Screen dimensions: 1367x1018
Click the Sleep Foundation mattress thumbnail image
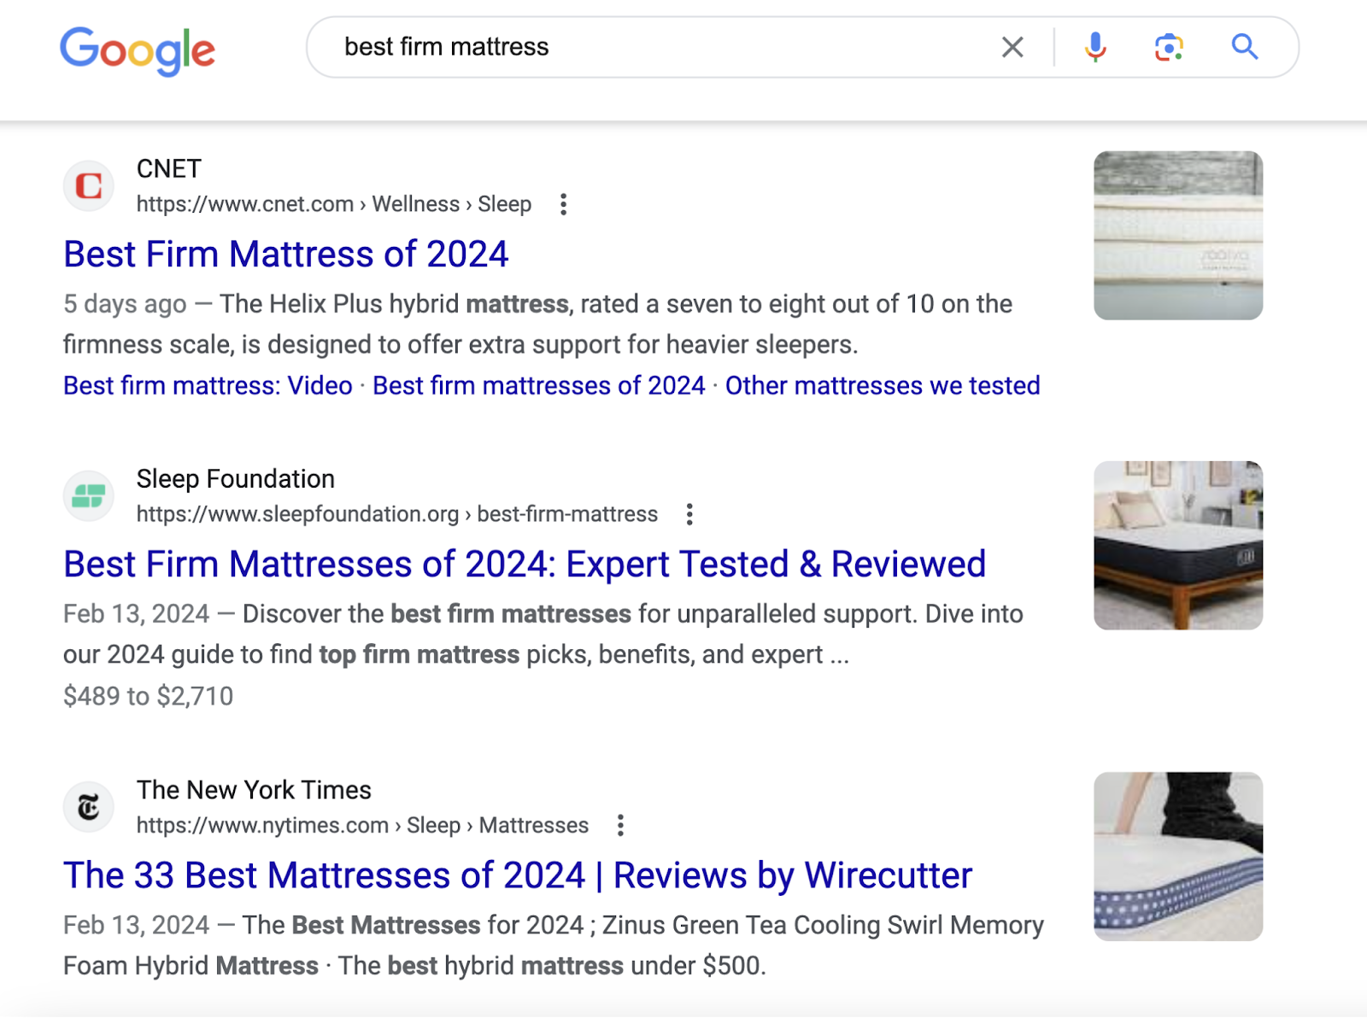(x=1177, y=544)
